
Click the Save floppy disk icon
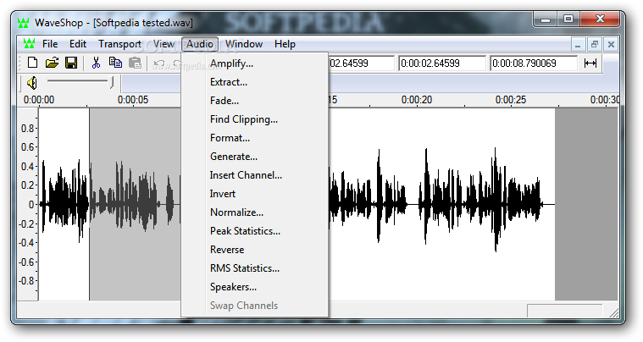point(71,63)
